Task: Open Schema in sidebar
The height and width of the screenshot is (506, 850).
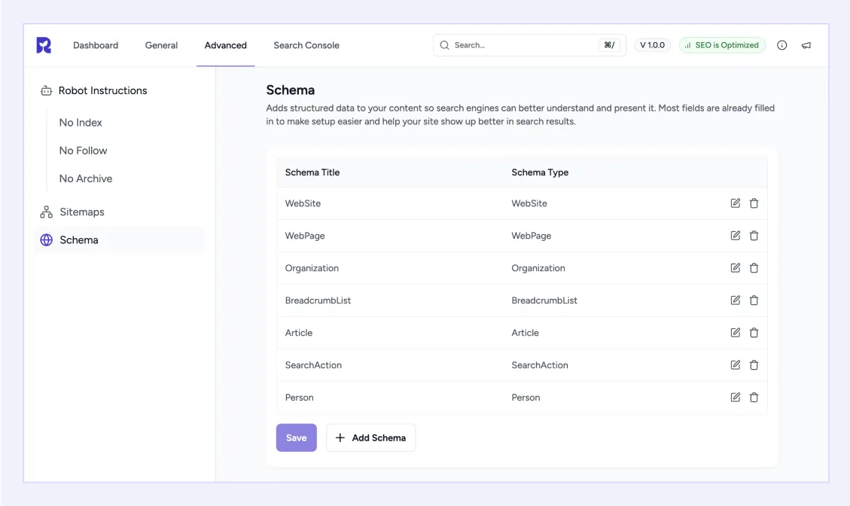Action: click(120, 239)
